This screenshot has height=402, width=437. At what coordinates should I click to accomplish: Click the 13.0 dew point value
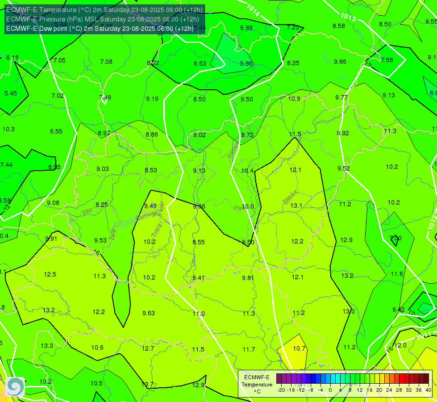click(348, 311)
